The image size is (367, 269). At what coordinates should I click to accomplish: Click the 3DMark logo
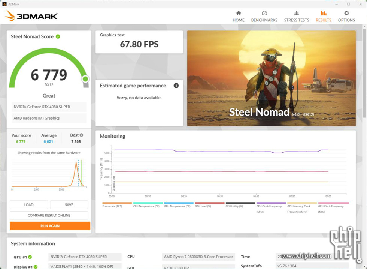[x=31, y=16]
